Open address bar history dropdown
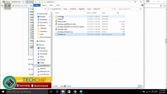This screenshot has height=94, width=167. click(x=112, y=9)
